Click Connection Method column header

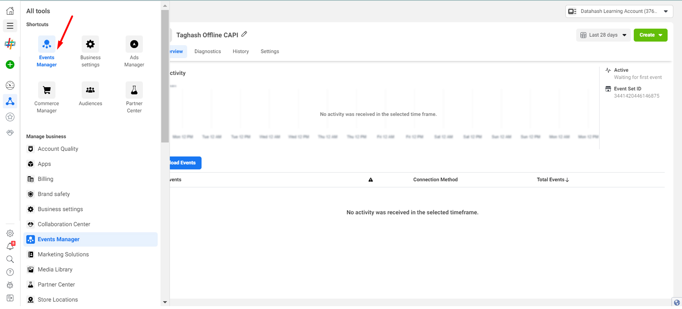click(x=435, y=180)
